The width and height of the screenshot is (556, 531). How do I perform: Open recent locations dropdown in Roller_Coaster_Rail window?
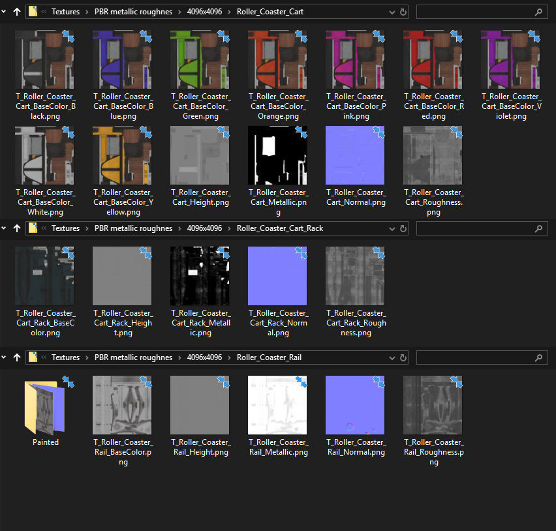tap(3, 357)
